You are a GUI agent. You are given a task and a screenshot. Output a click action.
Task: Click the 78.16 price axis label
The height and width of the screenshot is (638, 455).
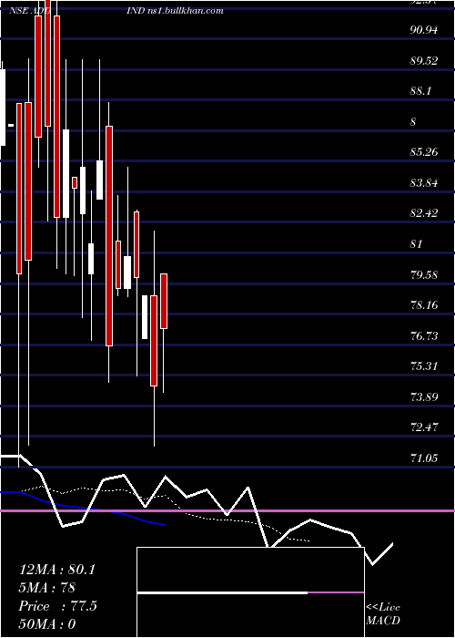coord(424,305)
